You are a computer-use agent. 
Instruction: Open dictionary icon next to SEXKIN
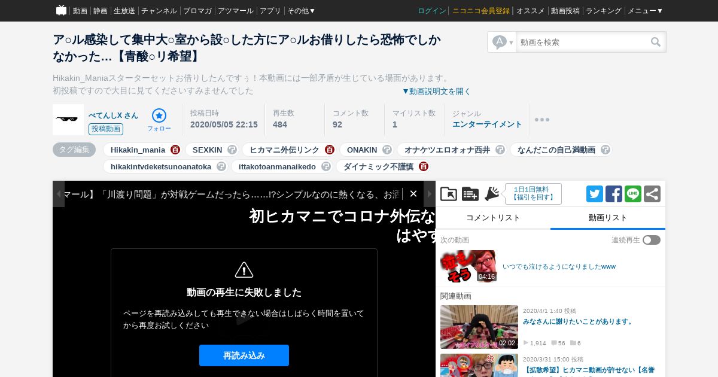click(232, 150)
